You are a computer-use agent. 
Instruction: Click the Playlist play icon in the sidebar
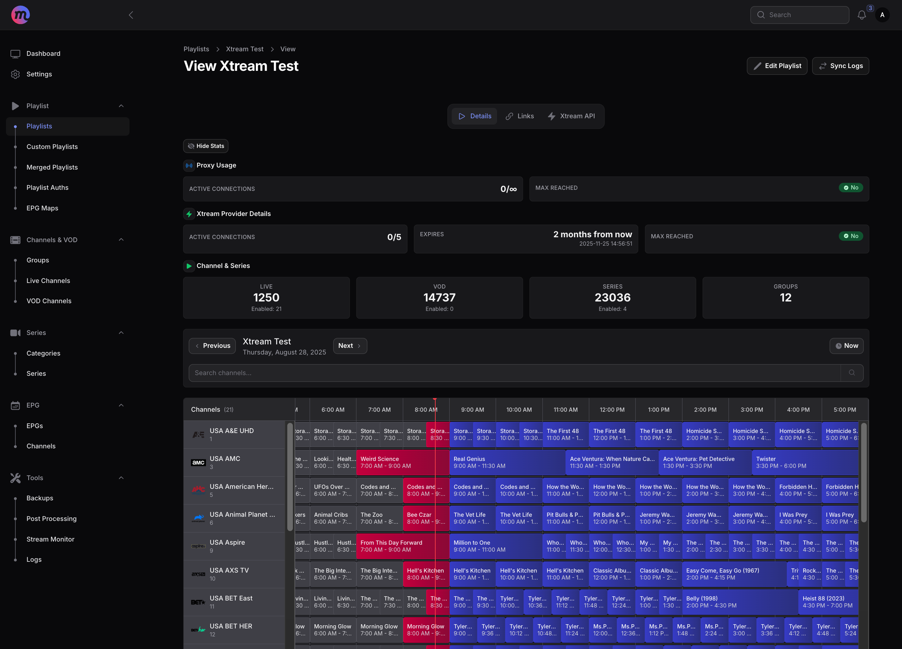point(15,106)
